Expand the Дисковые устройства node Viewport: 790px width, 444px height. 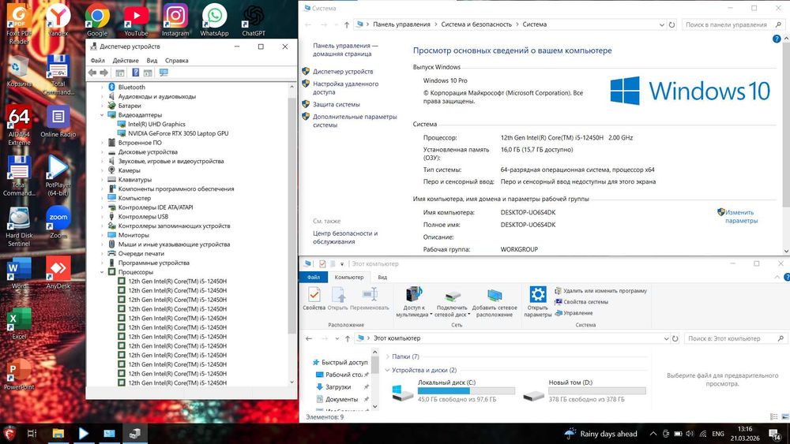(x=102, y=152)
